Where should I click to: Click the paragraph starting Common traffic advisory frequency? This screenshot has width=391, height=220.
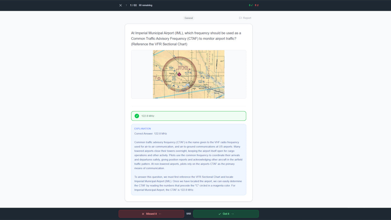188,155
